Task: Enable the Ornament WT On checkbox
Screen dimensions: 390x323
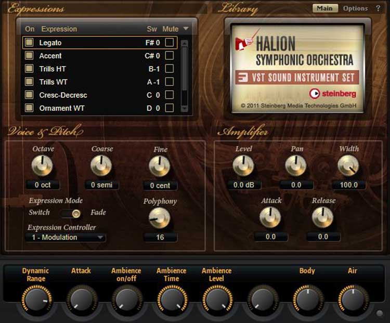Action: coord(29,108)
